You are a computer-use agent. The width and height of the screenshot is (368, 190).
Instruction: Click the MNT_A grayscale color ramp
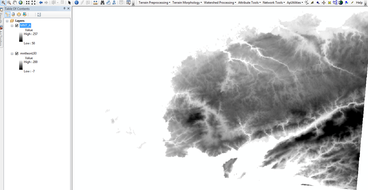pyautogui.click(x=21, y=37)
